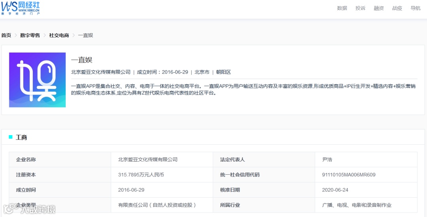Open the 战疫 nav item
This screenshot has width=427, height=217.
(x=397, y=8)
